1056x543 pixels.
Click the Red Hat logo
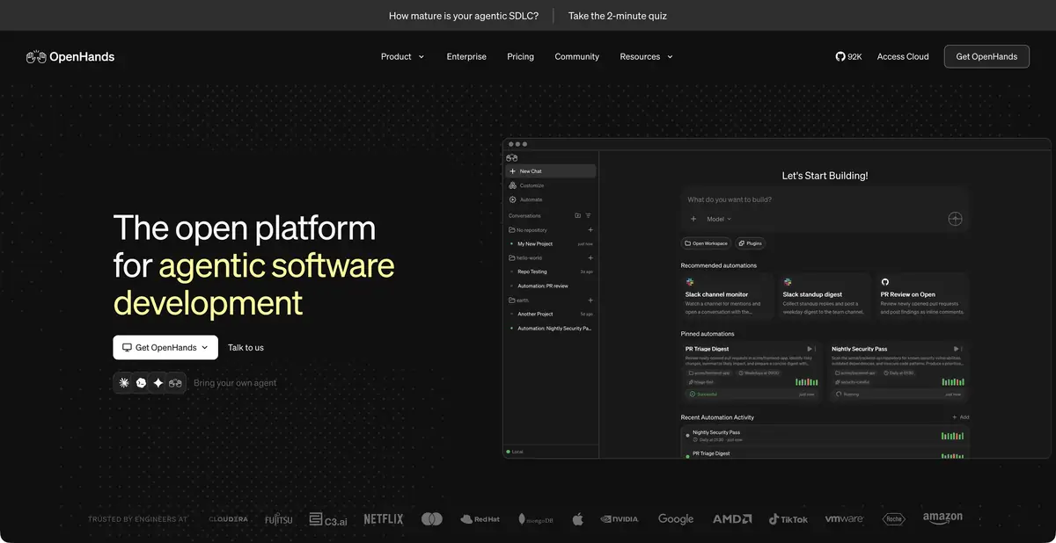pyautogui.click(x=480, y=519)
